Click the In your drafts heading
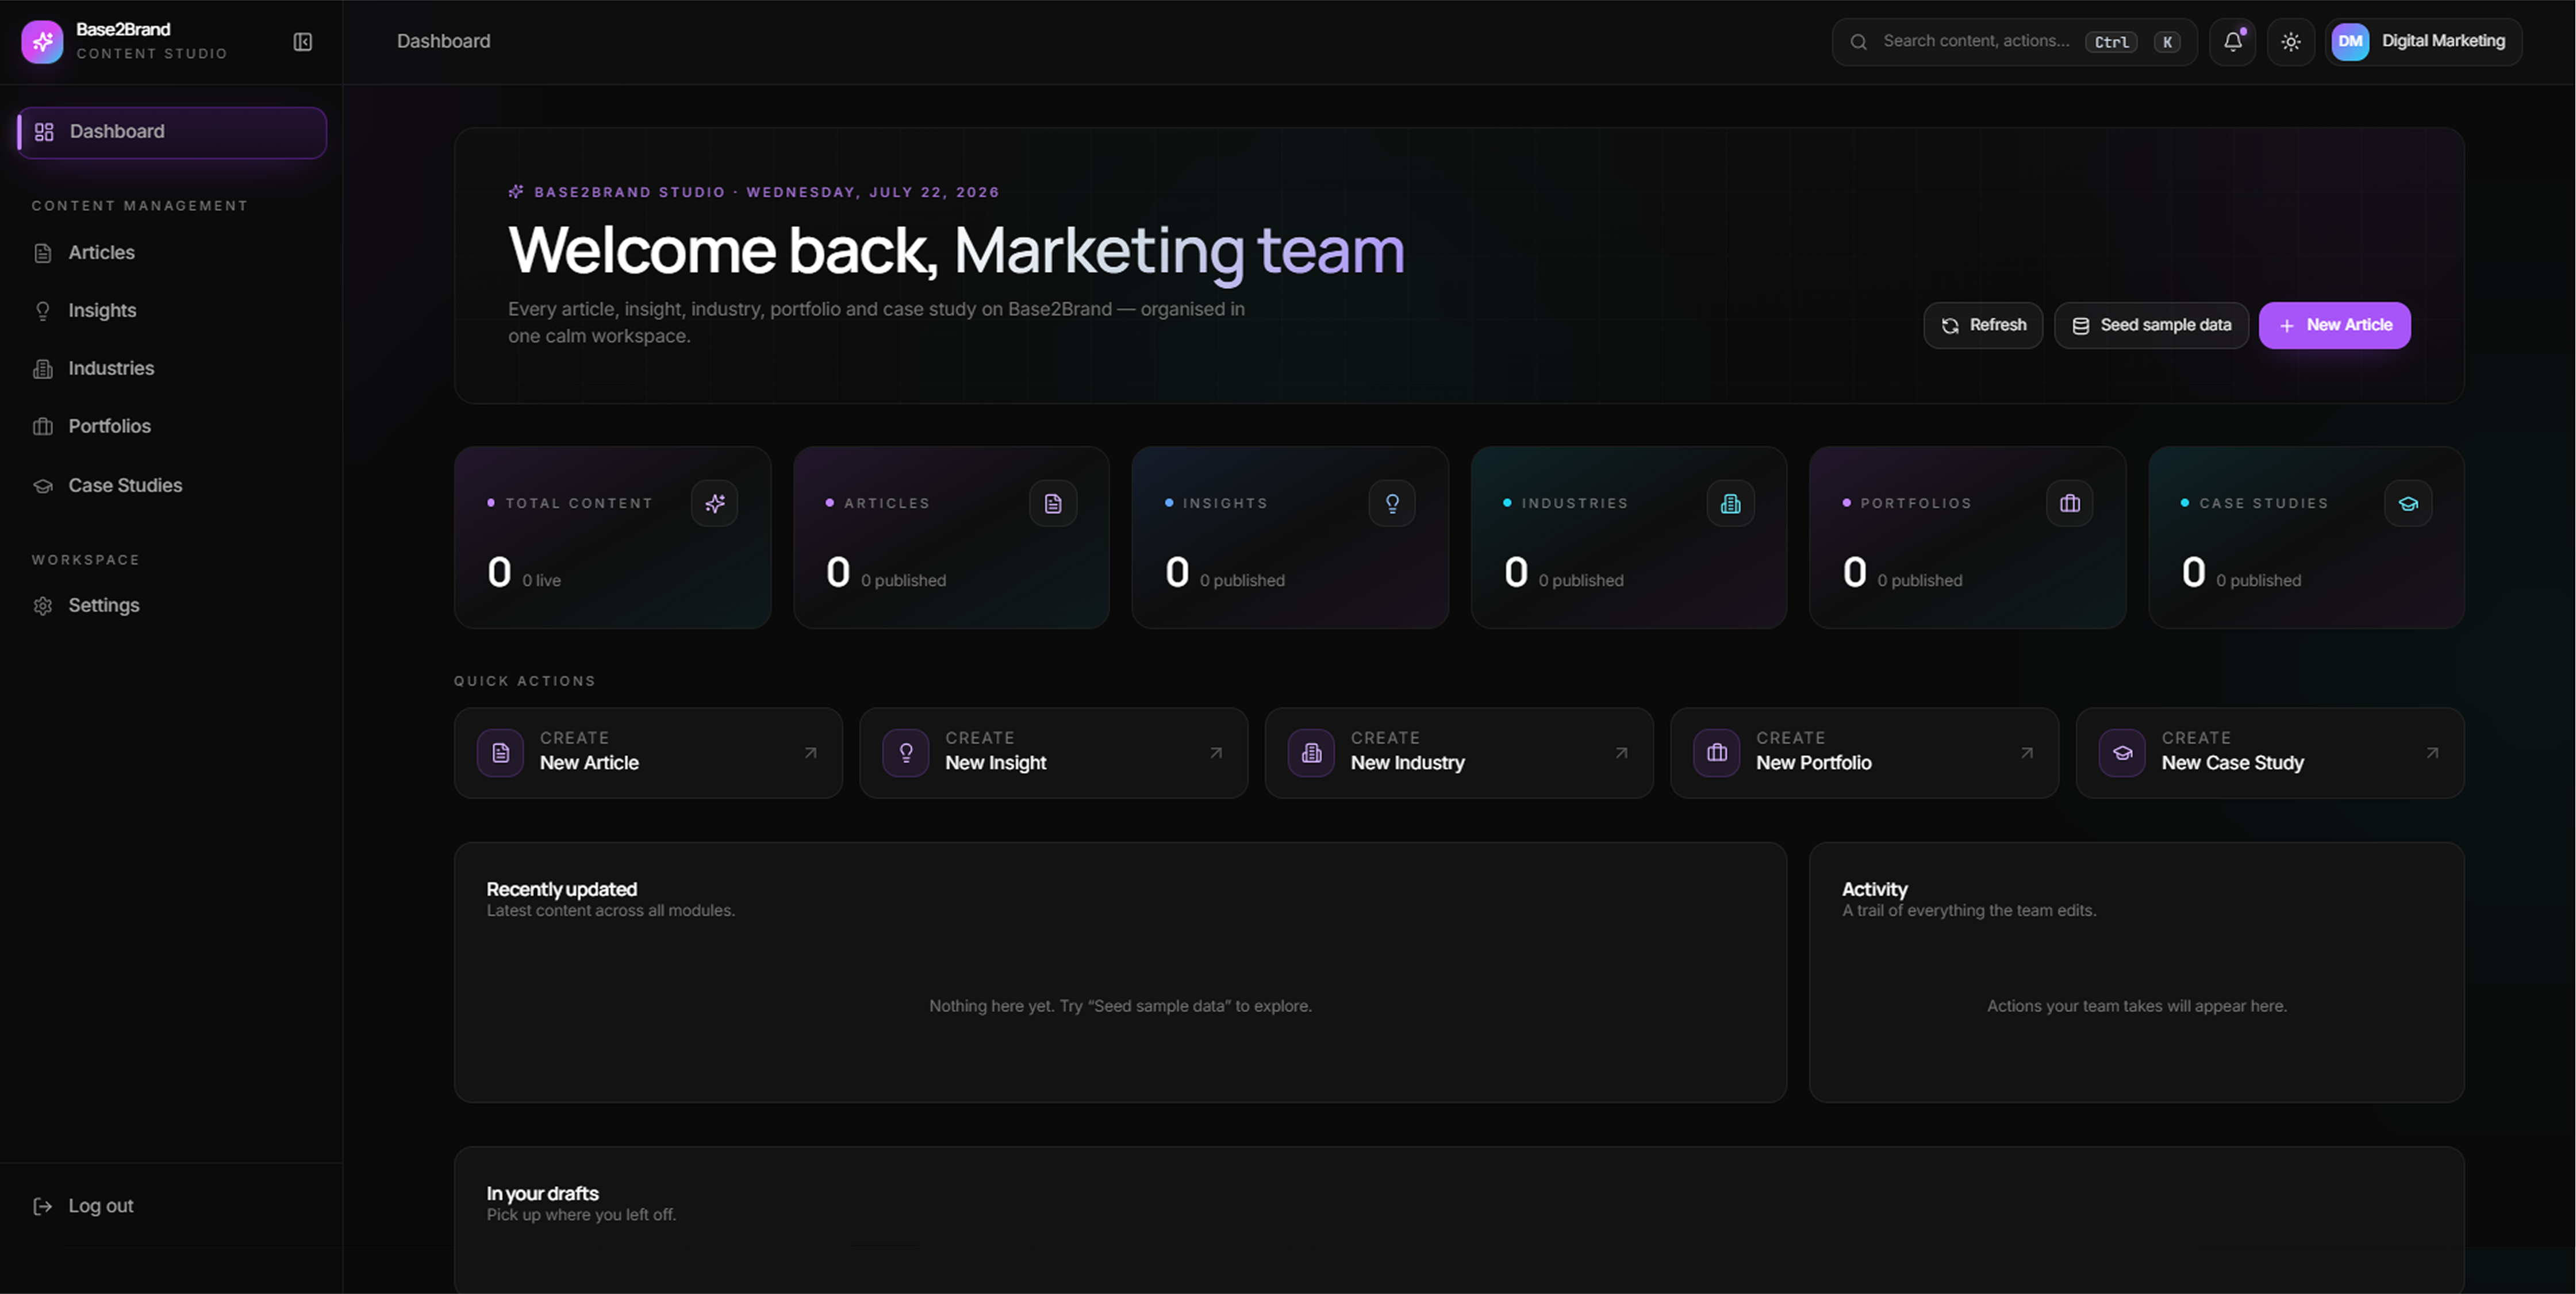The height and width of the screenshot is (1294, 2576). tap(542, 1193)
